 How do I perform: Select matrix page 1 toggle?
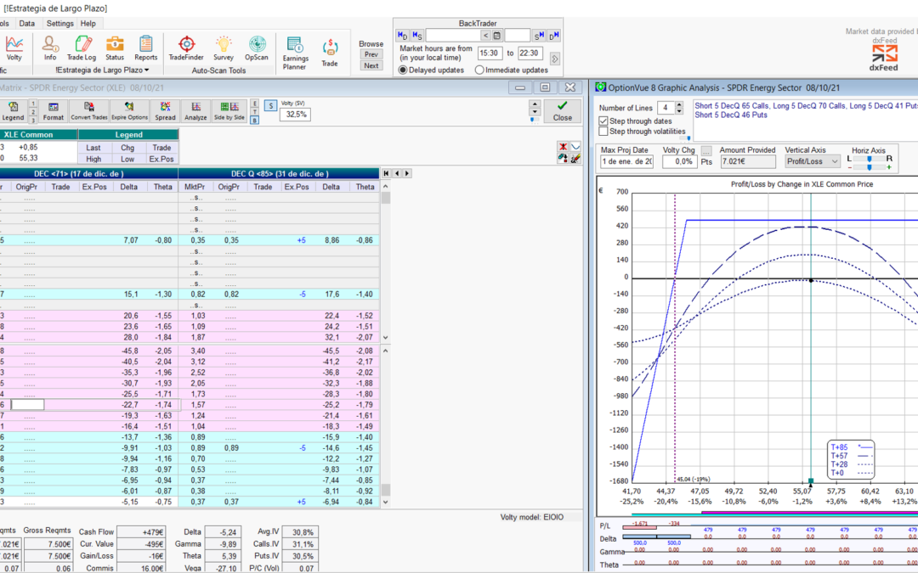click(x=33, y=104)
